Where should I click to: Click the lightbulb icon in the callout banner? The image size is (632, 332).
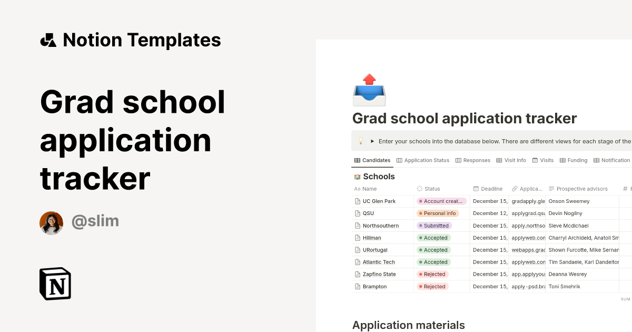pyautogui.click(x=360, y=141)
